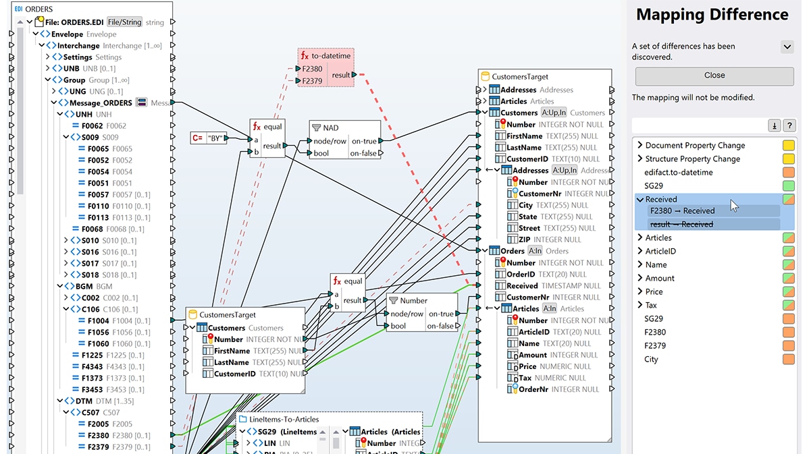Select the Number filter component icon
The height and width of the screenshot is (454, 809).
click(x=393, y=300)
